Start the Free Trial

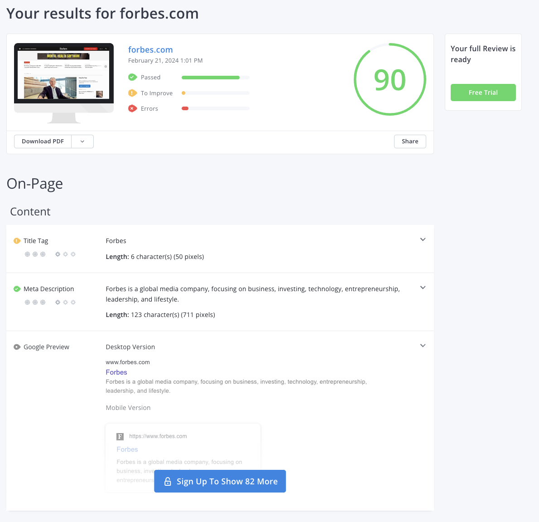[483, 93]
